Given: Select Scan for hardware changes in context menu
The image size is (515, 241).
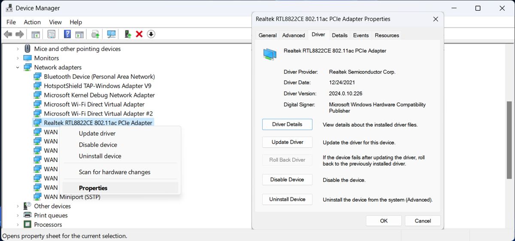Looking at the screenshot, I should 120,172.
